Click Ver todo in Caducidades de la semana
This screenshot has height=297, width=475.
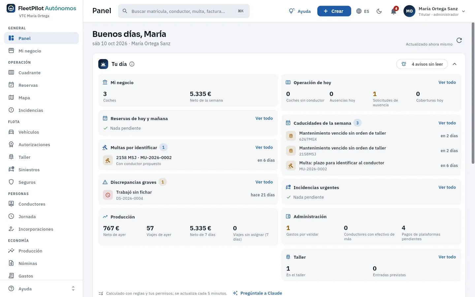pos(447,123)
